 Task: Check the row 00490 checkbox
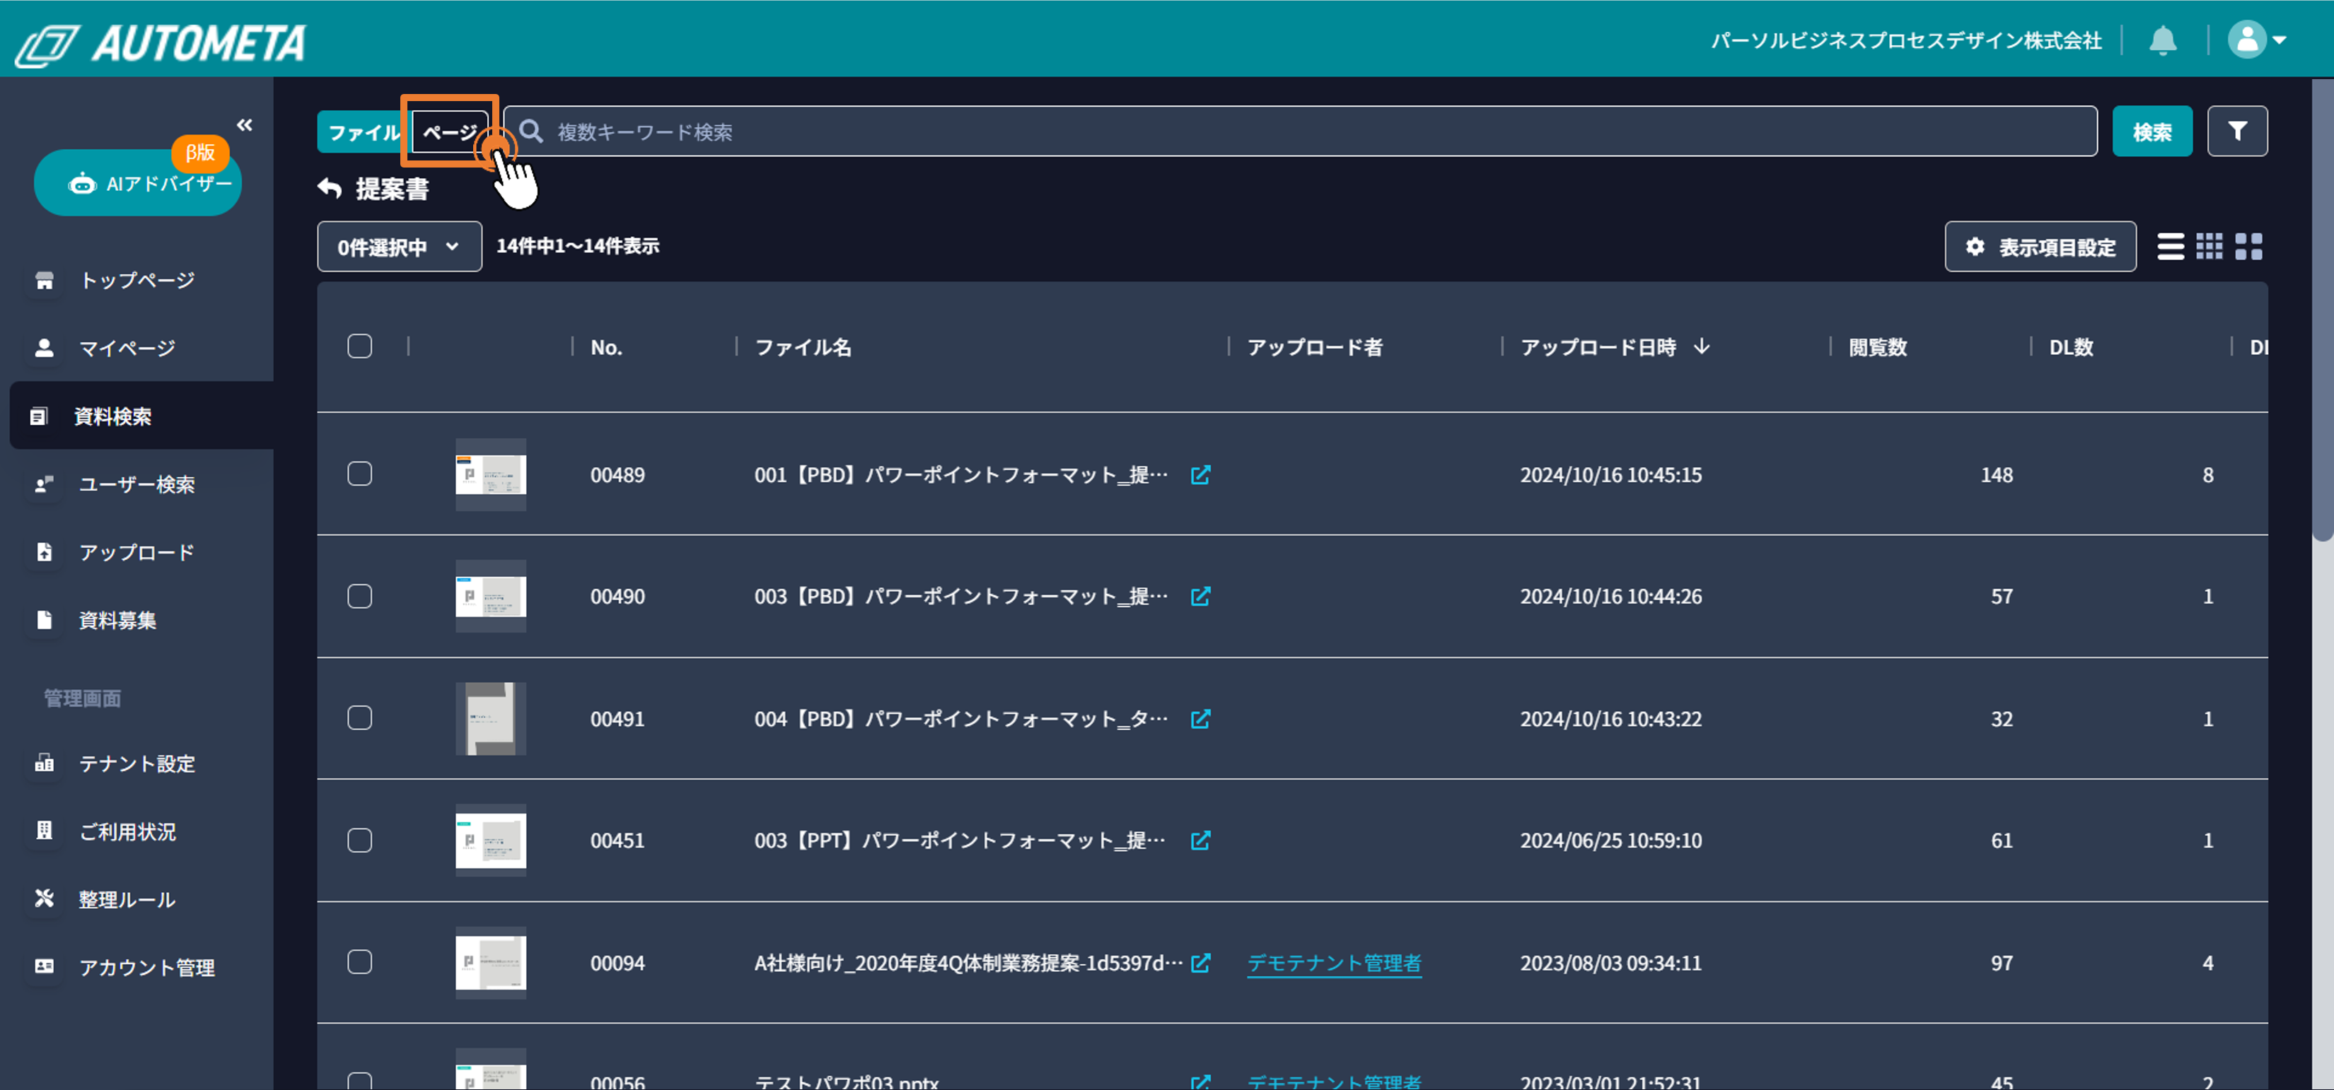[x=360, y=597]
